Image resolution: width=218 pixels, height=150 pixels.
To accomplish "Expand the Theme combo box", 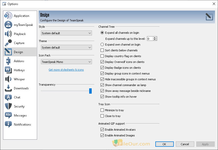I will click(66, 48).
